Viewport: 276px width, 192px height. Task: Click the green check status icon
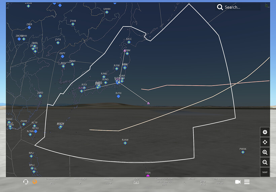pos(267,6)
